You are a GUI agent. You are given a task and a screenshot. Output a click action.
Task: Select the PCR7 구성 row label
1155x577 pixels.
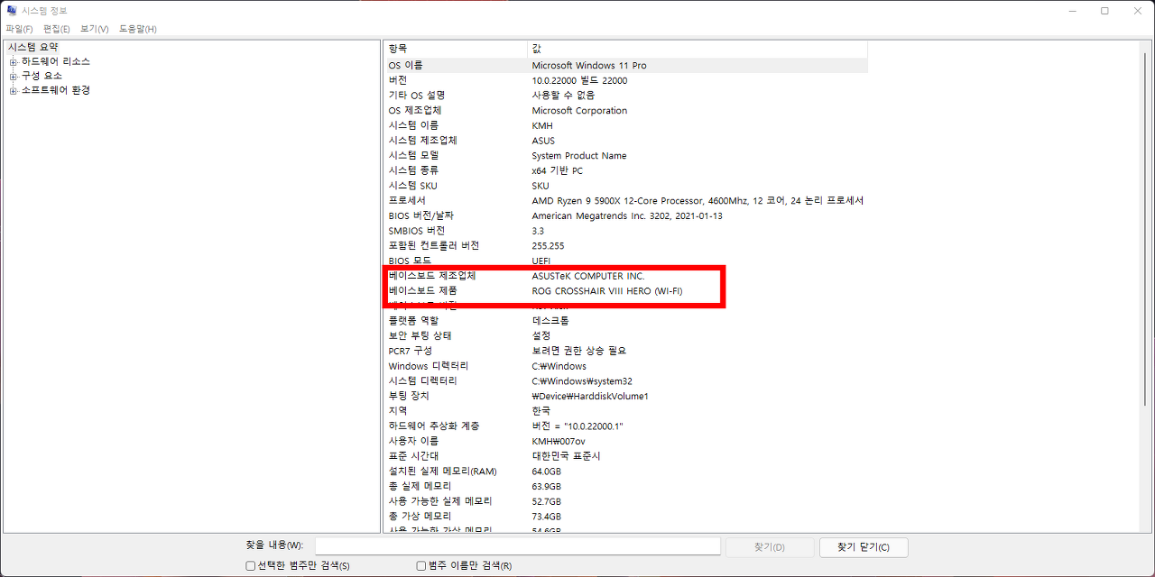click(411, 351)
